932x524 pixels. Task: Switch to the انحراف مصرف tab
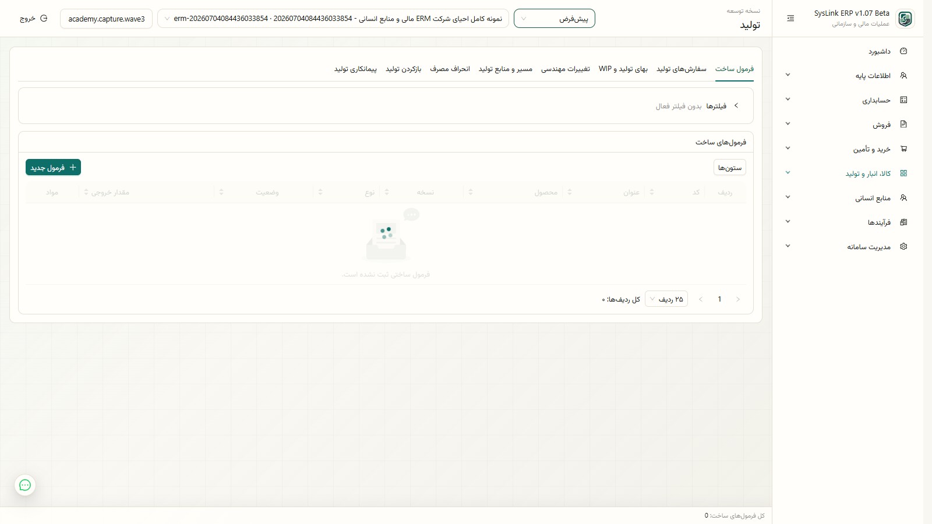click(x=450, y=69)
